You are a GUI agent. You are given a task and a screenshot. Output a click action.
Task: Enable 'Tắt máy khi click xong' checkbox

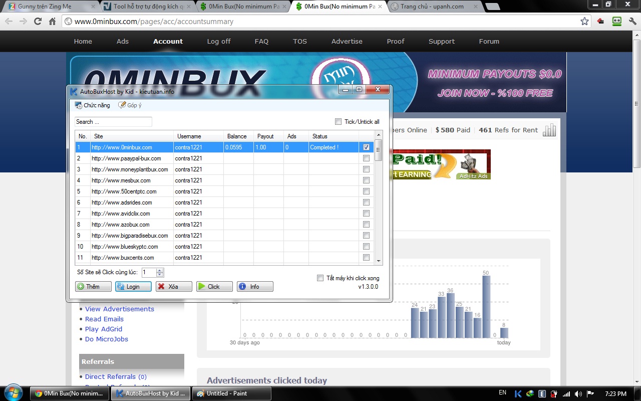(x=320, y=278)
